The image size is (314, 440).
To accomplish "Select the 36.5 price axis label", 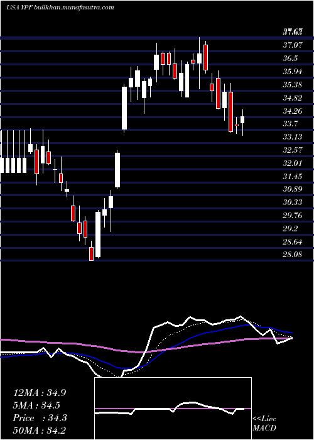I will (290, 58).
